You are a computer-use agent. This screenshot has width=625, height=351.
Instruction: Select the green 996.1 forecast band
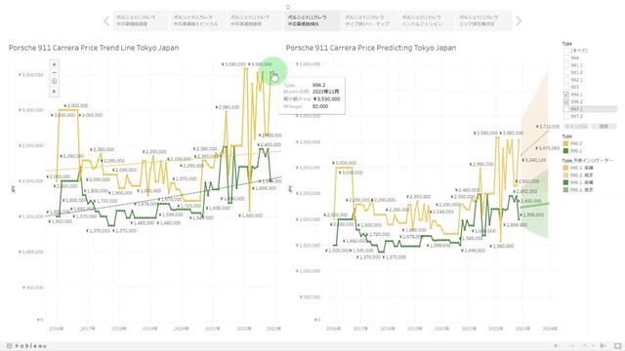tap(534, 205)
